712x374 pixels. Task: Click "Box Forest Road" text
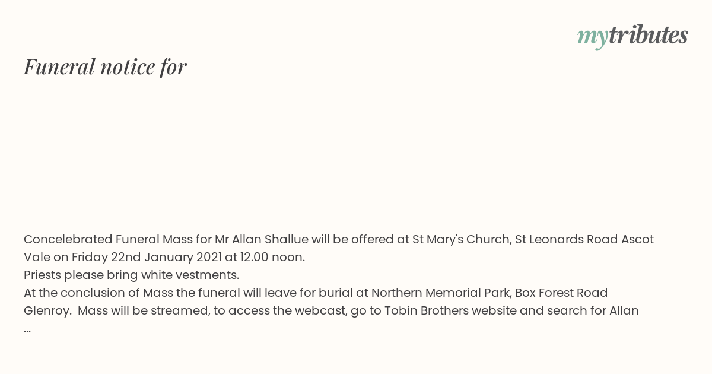[x=561, y=293]
